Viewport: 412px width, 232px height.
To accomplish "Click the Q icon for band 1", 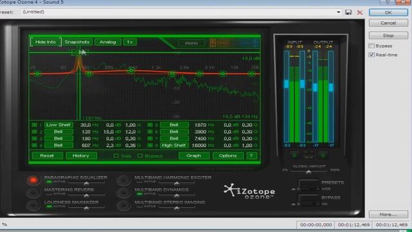I will click(139, 125).
